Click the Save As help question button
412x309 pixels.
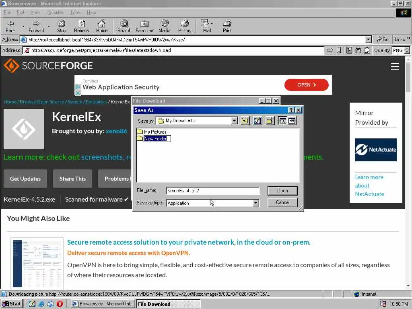pyautogui.click(x=291, y=110)
